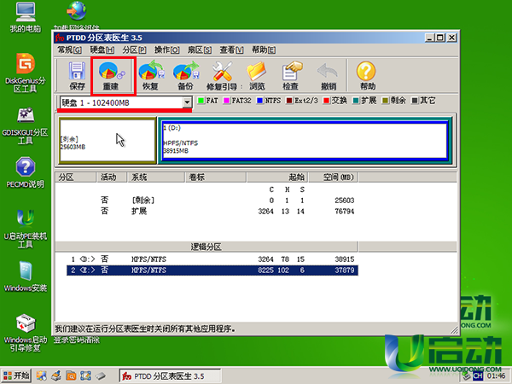Click the grey 其它 legend swatch
The width and height of the screenshot is (512, 384).
pos(415,100)
